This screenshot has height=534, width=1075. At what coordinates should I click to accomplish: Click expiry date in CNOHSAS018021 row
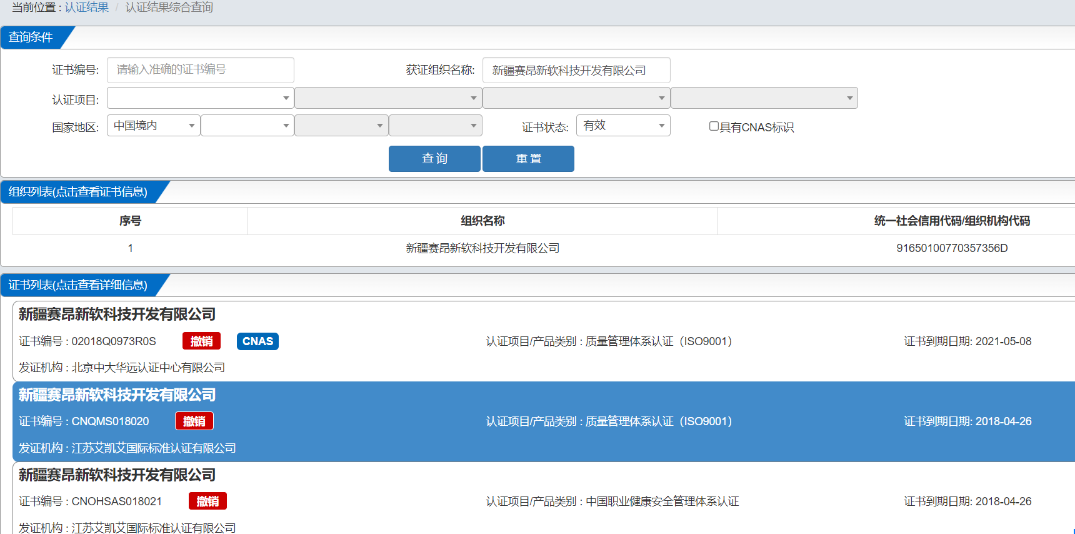click(1003, 501)
